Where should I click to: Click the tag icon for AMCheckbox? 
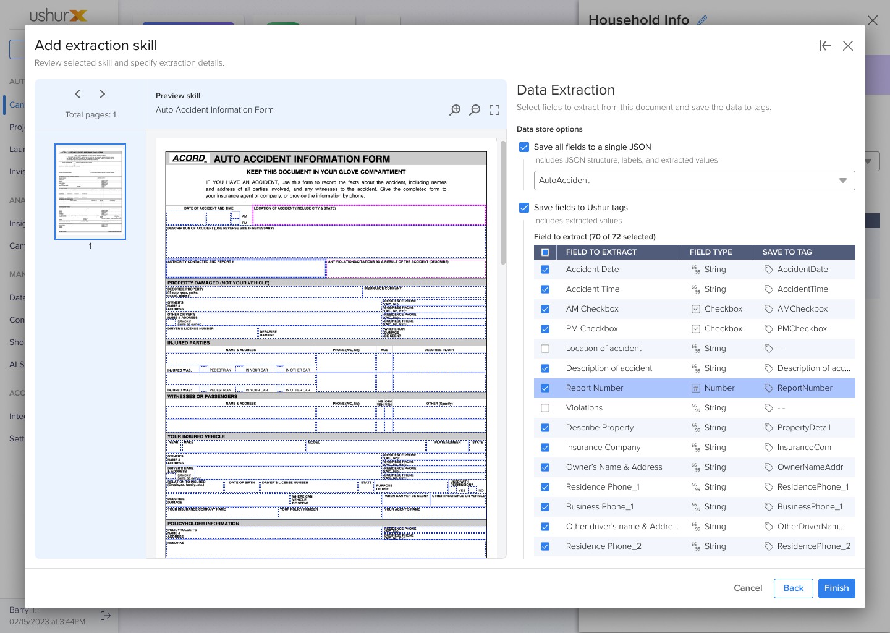pyautogui.click(x=769, y=309)
